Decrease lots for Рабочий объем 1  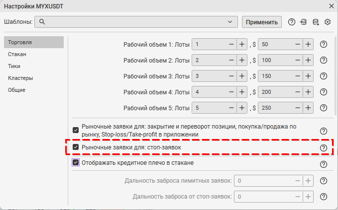(231, 45)
